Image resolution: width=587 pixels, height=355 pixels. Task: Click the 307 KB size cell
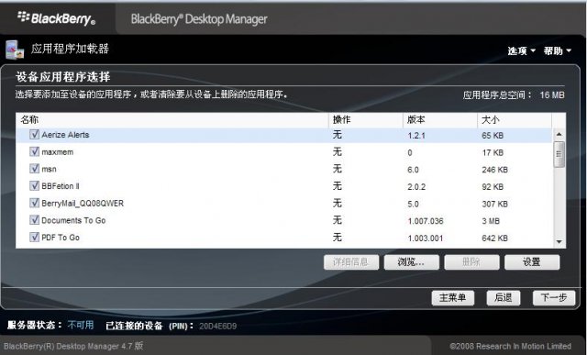tap(494, 204)
